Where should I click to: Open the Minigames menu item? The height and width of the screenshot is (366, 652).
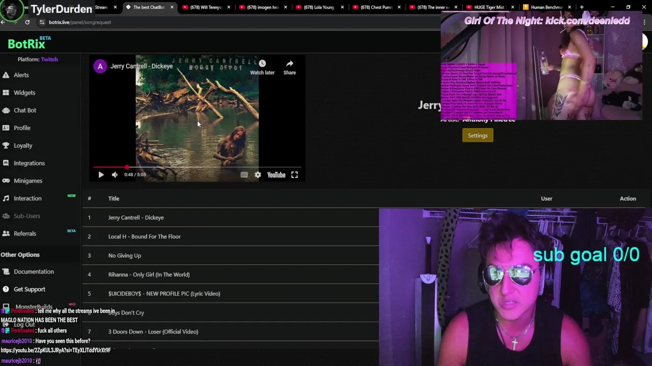click(x=28, y=181)
